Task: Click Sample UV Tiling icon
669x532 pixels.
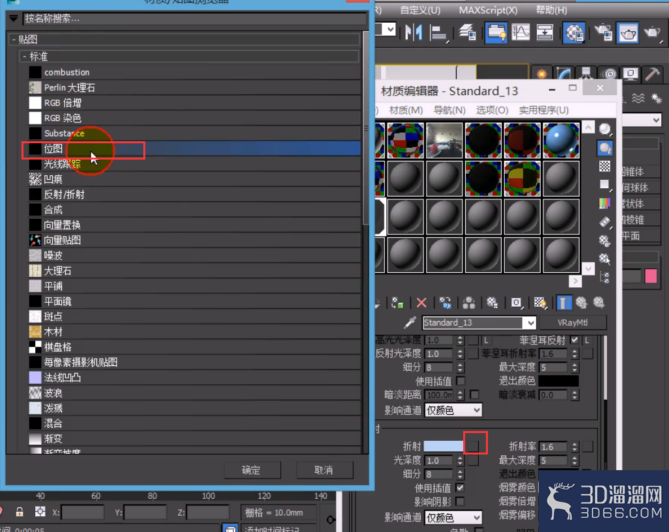Action: tap(605, 185)
